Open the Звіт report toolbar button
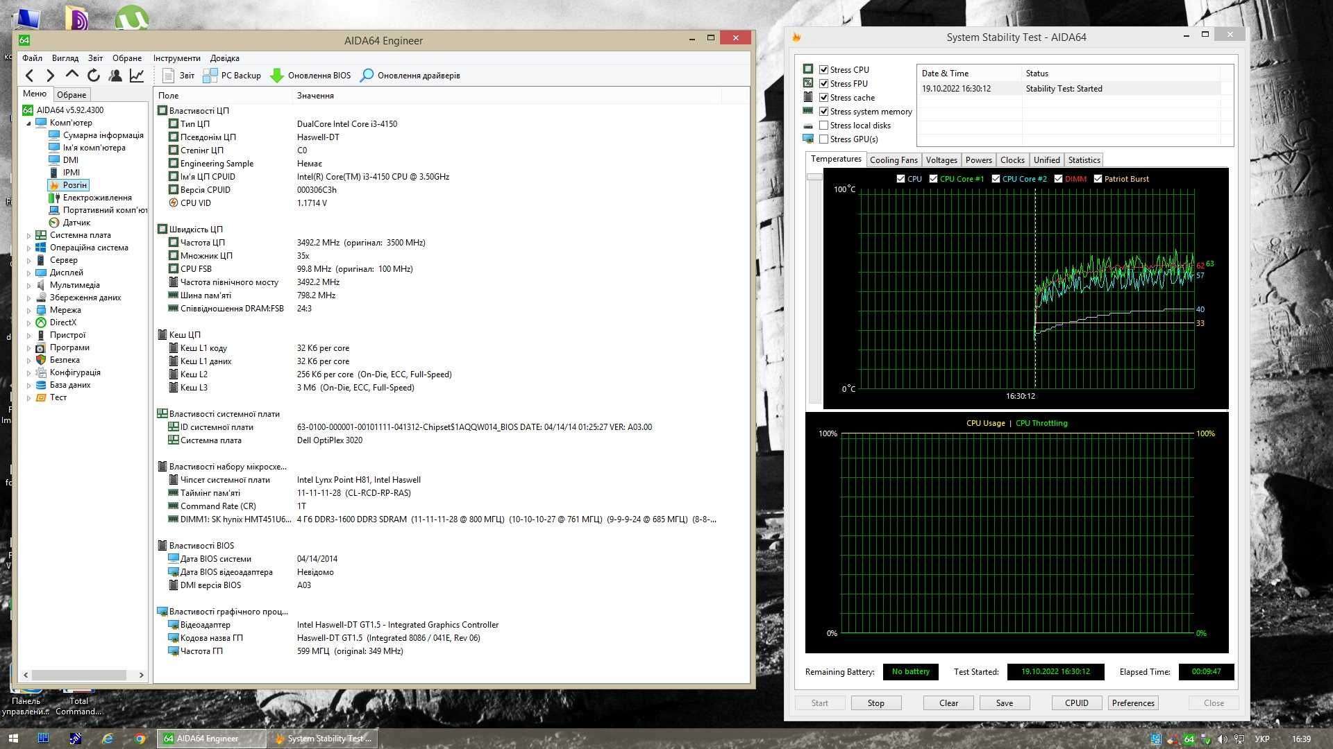1333x749 pixels. coord(178,76)
